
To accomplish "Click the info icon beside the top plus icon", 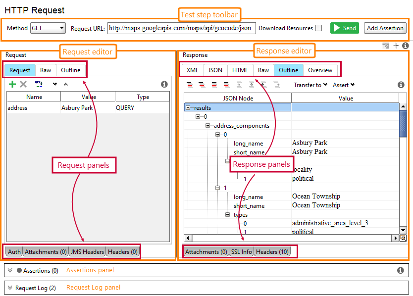I will pos(406,46).
